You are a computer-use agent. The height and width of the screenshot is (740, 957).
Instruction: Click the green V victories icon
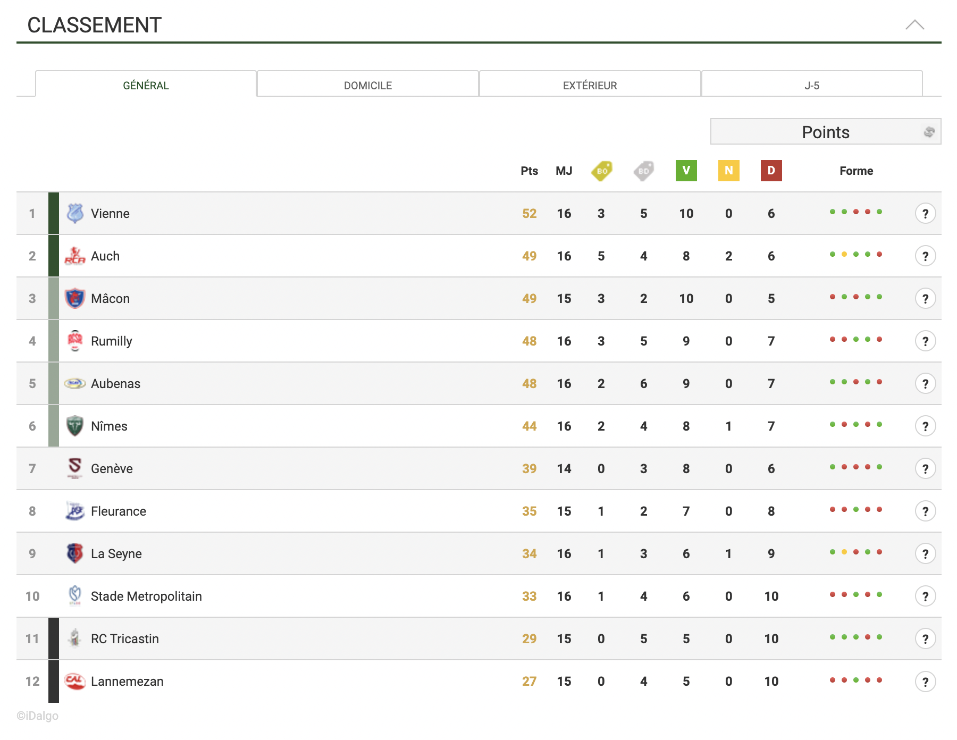point(686,171)
